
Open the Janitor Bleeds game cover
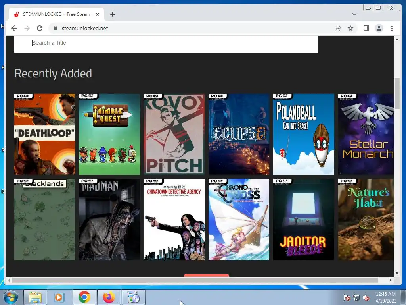303,219
